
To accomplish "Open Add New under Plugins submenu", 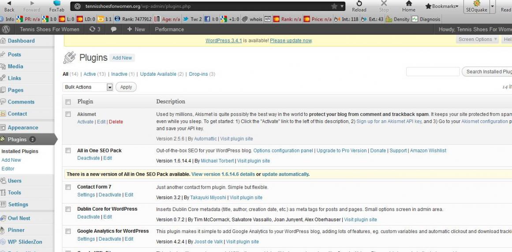I will (x=11, y=160).
